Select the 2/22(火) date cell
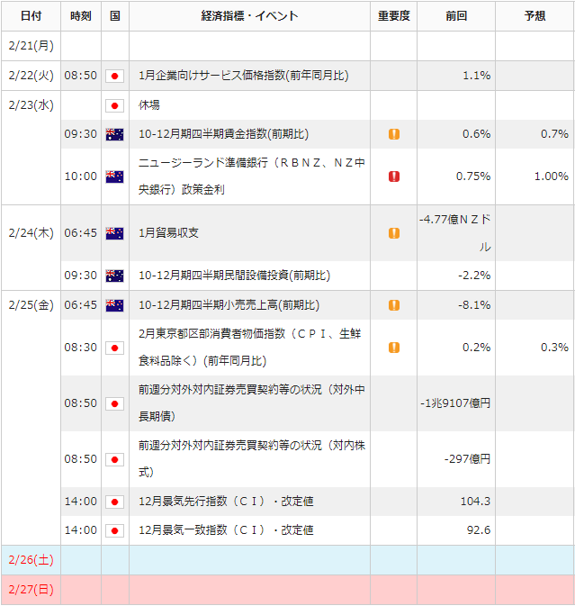Viewport: 575px width, 606px height. 31,76
